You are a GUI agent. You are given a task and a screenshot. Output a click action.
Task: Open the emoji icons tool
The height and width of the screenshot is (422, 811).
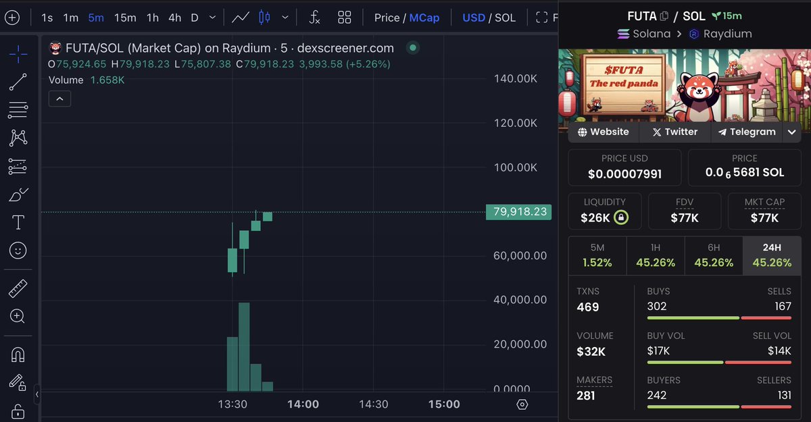(18, 250)
